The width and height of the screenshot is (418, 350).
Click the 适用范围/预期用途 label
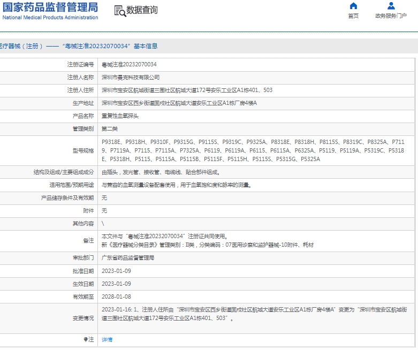[x=71, y=185]
